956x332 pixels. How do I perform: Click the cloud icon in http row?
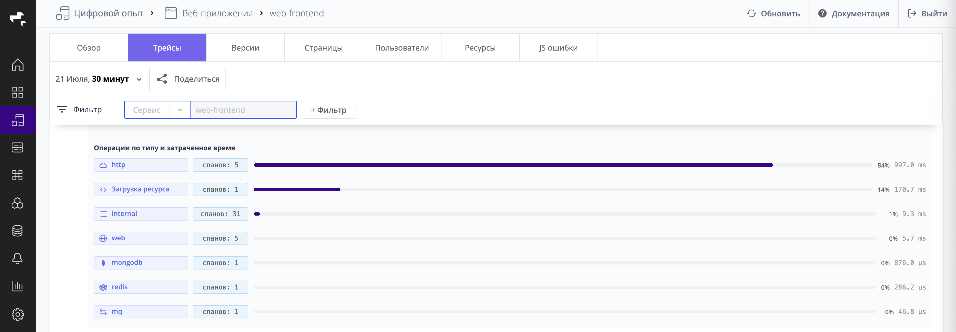click(x=103, y=165)
